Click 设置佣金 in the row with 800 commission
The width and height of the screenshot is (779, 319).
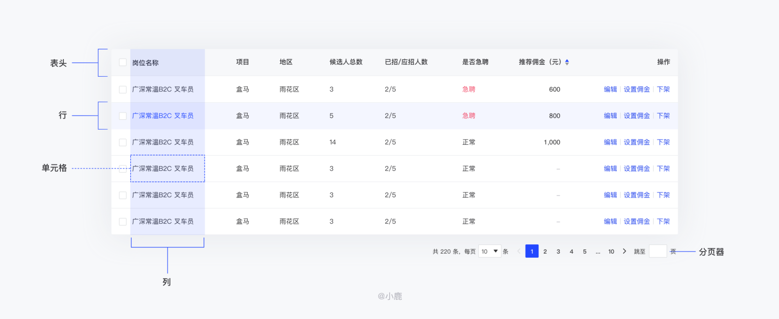click(637, 116)
